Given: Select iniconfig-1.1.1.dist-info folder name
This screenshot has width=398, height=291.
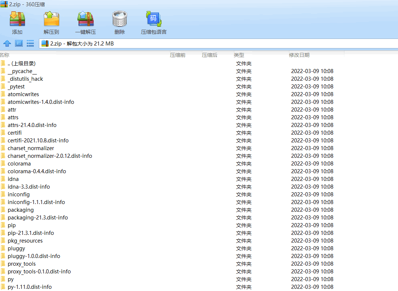Looking at the screenshot, I should [x=36, y=202].
